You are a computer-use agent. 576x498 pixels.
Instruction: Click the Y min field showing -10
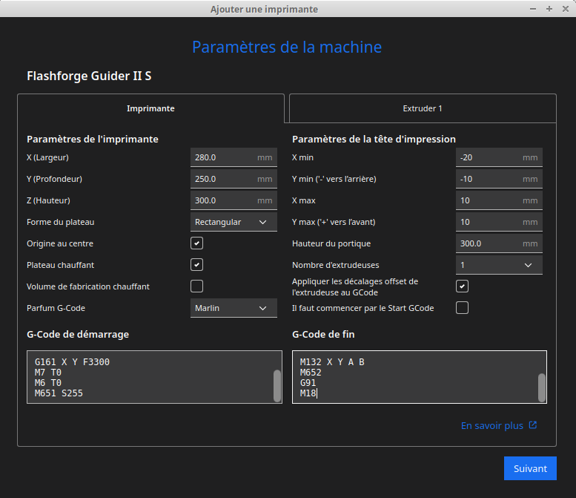(x=499, y=179)
